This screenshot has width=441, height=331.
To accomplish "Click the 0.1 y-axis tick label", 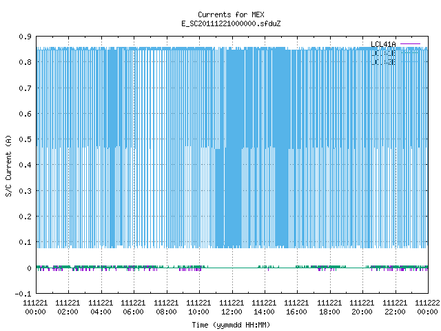I will click(x=25, y=242).
